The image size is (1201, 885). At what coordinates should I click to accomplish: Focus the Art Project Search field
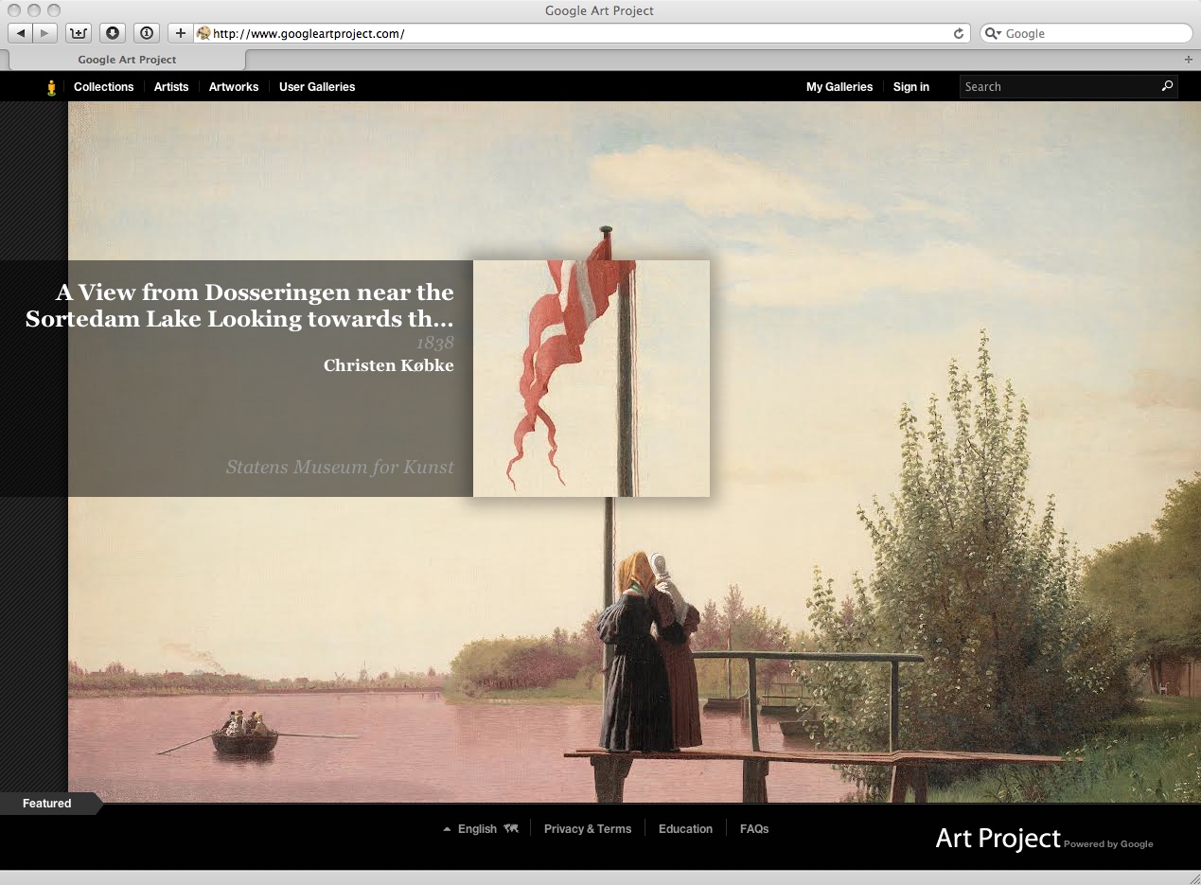(x=1069, y=87)
